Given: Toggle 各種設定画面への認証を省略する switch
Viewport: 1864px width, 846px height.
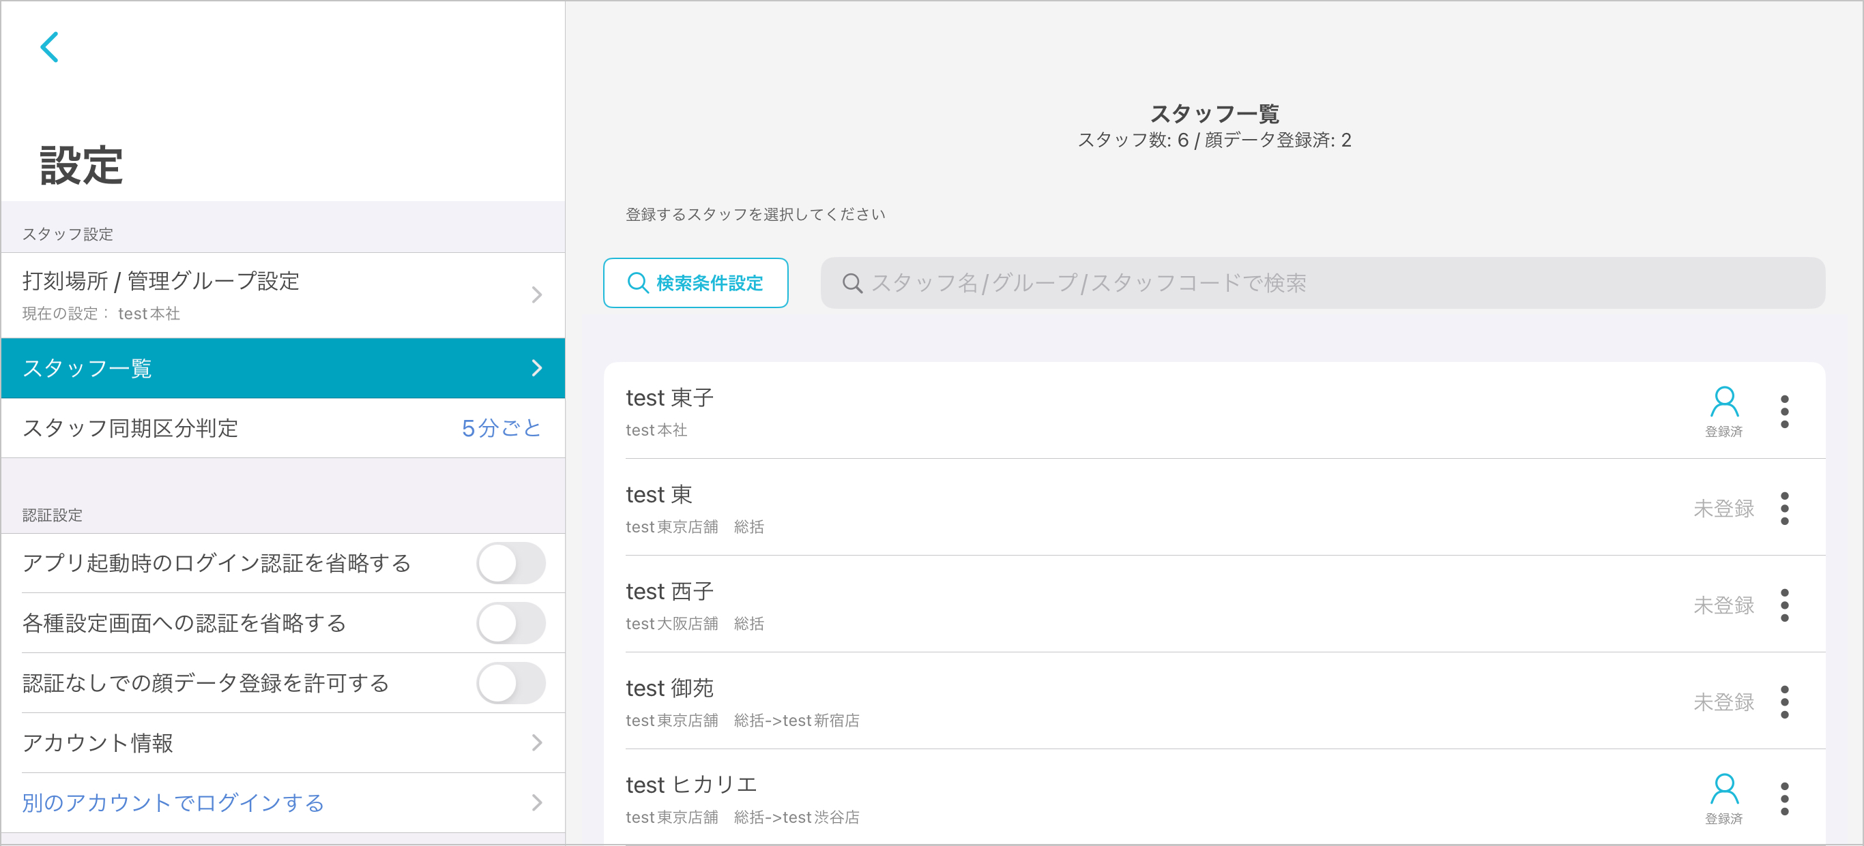Looking at the screenshot, I should pos(510,623).
